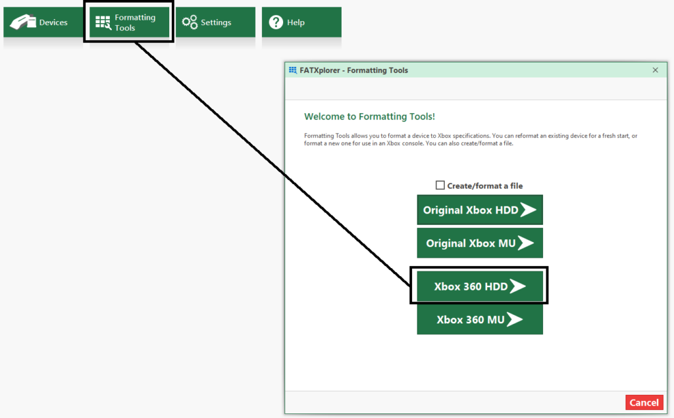Click the Formatting Tools description paragraph
The width and height of the screenshot is (674, 418).
(471, 139)
